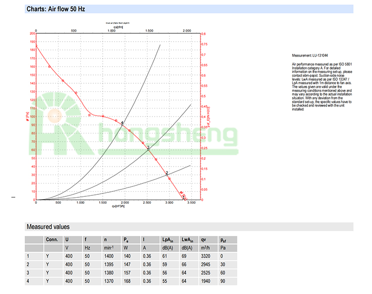Click air flow value "2945"
372x294 pixels.
[x=206, y=264]
